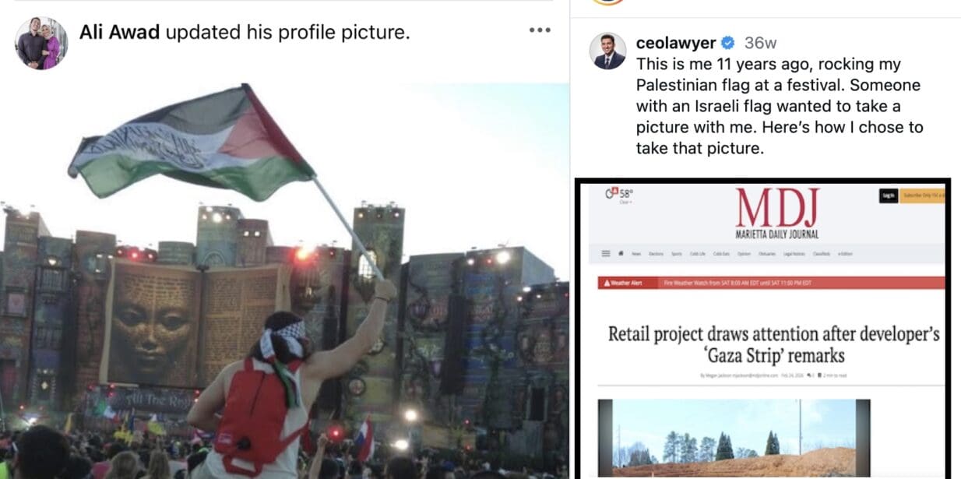Click the yellow Subscribe button
Viewport: 961px width, 479px height.
pyautogui.click(x=922, y=196)
